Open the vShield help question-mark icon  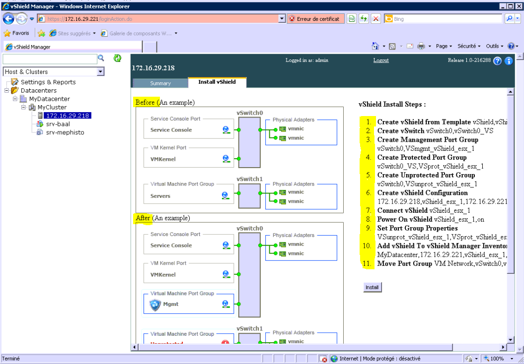click(497, 61)
